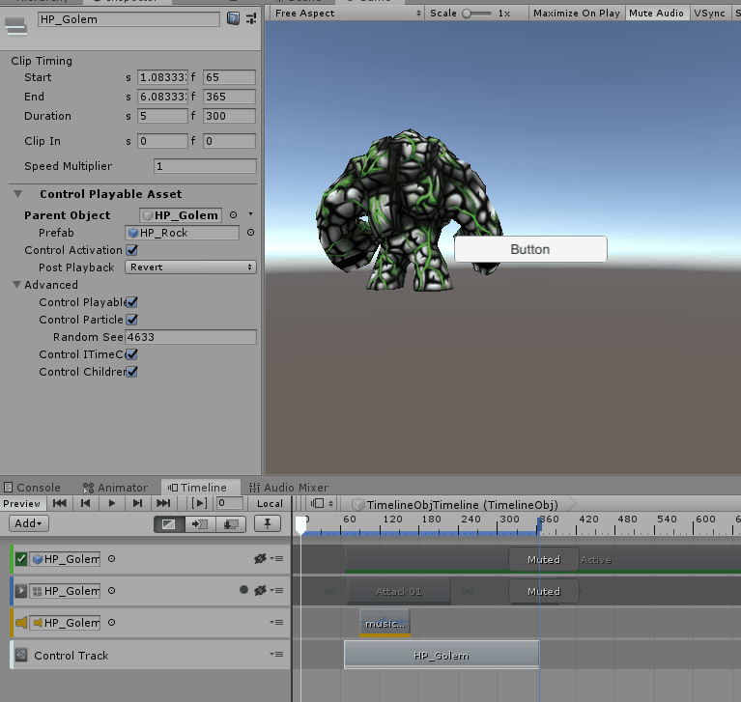Screen dimensions: 741x702
Task: Select the HP_Golem control clip
Action: (x=442, y=655)
